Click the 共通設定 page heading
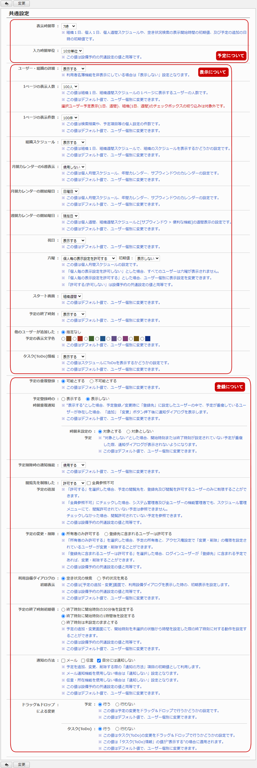 (x=19, y=14)
